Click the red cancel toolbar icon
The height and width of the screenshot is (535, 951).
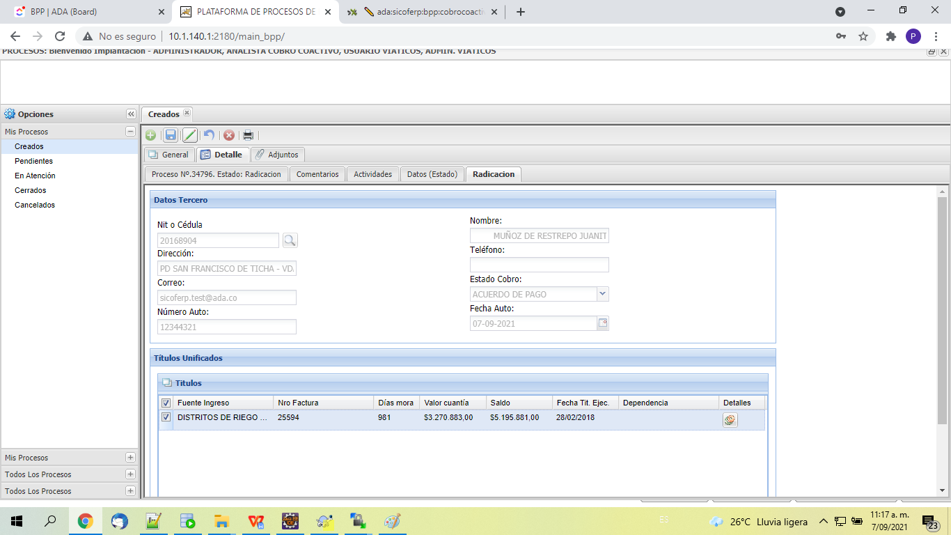tap(228, 135)
